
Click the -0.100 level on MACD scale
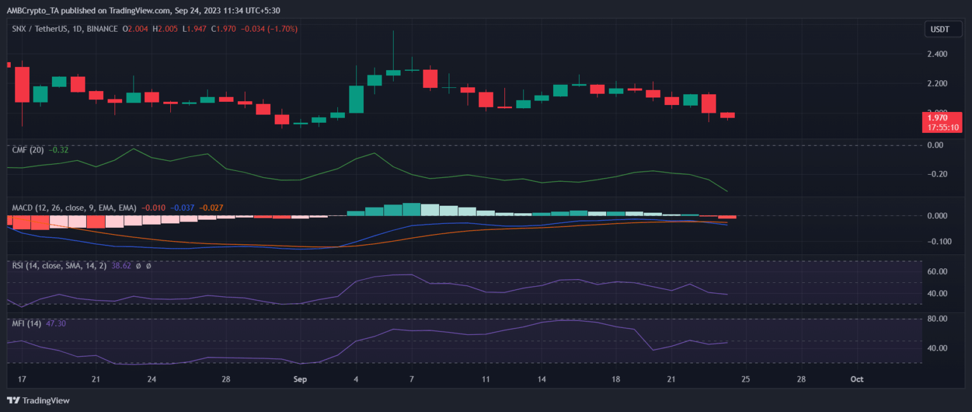coord(937,242)
